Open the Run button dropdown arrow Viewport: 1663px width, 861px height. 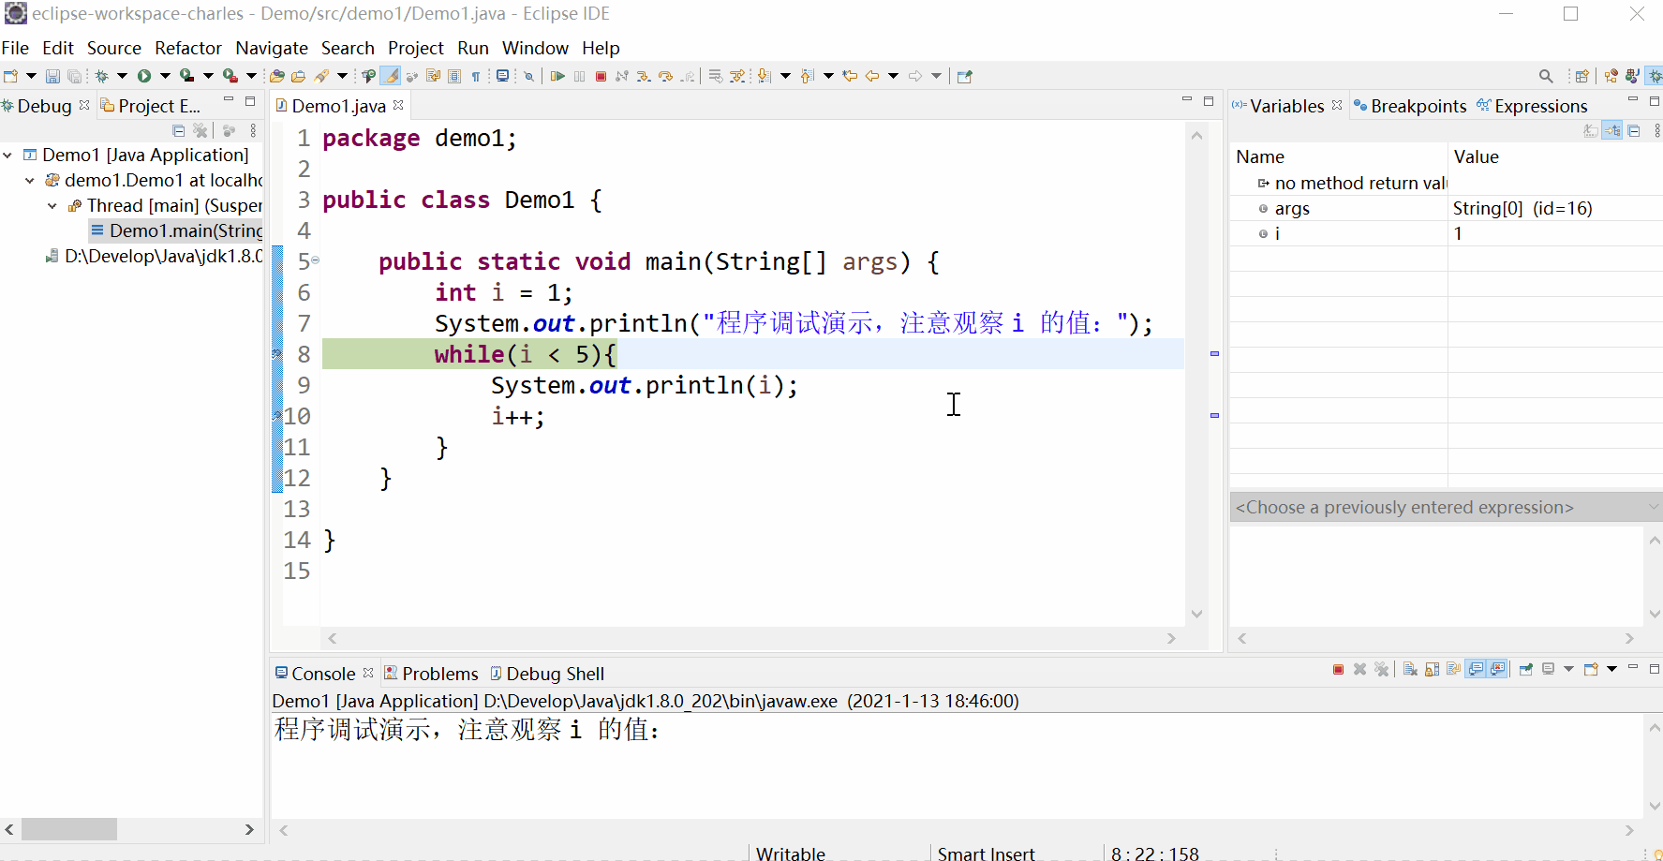click(x=165, y=76)
